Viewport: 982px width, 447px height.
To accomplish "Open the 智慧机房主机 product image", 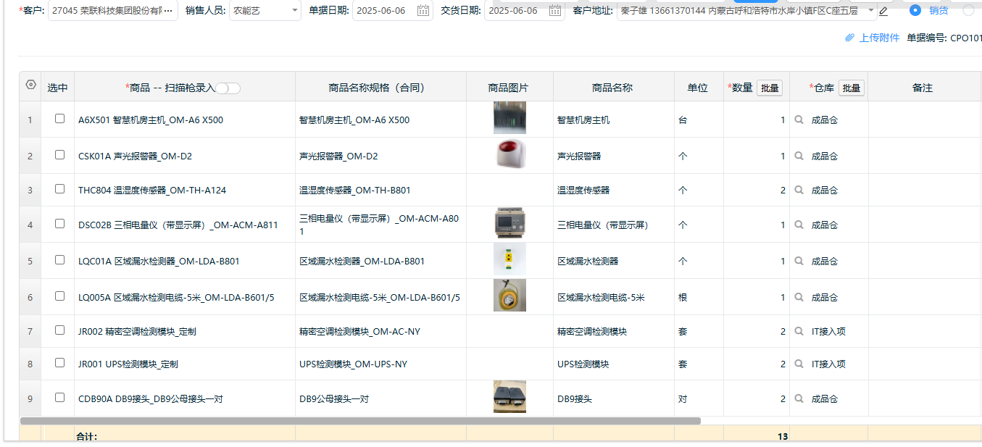I will (x=509, y=118).
